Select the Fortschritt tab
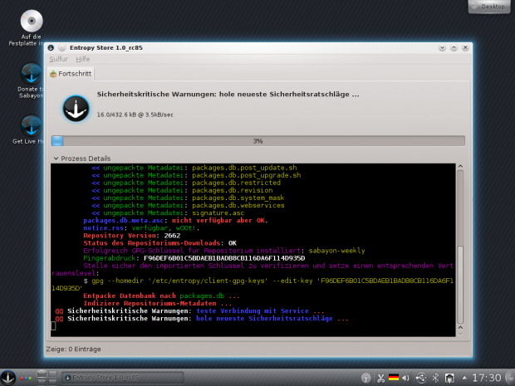Screen dimensions: 515x386 click(71, 73)
